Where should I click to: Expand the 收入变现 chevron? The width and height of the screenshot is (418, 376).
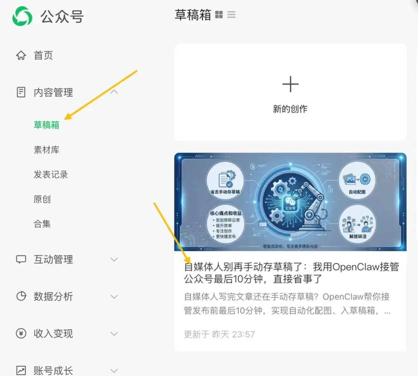tap(114, 334)
